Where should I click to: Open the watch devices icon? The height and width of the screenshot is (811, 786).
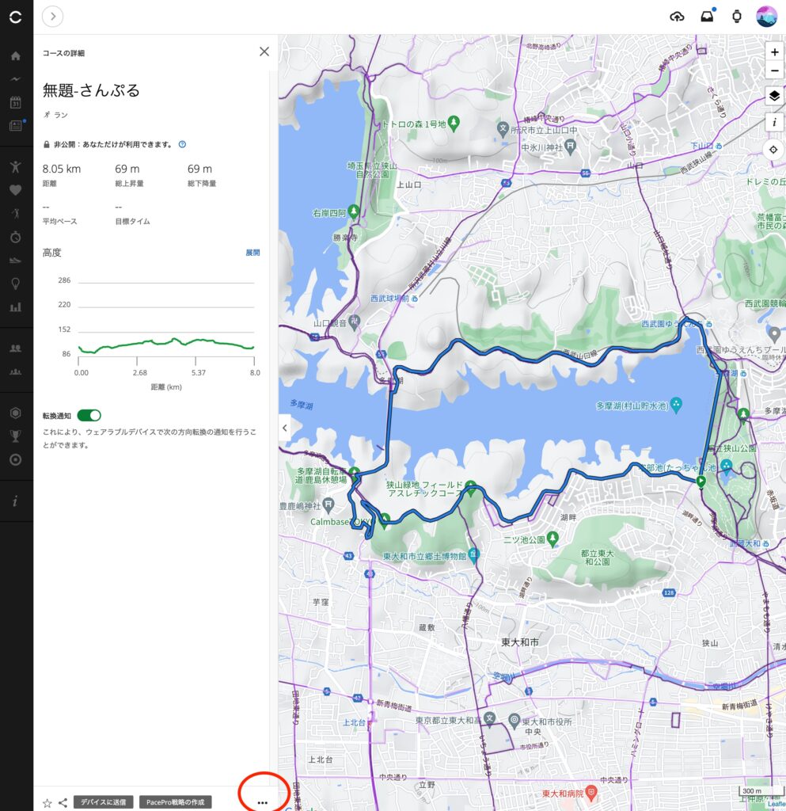736,17
